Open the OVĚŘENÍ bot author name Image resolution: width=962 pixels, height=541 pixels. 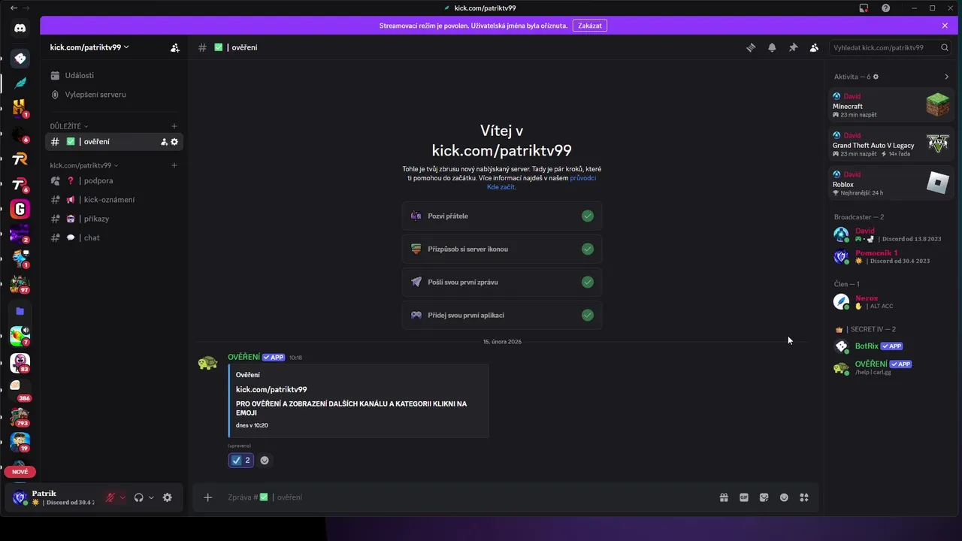click(244, 357)
